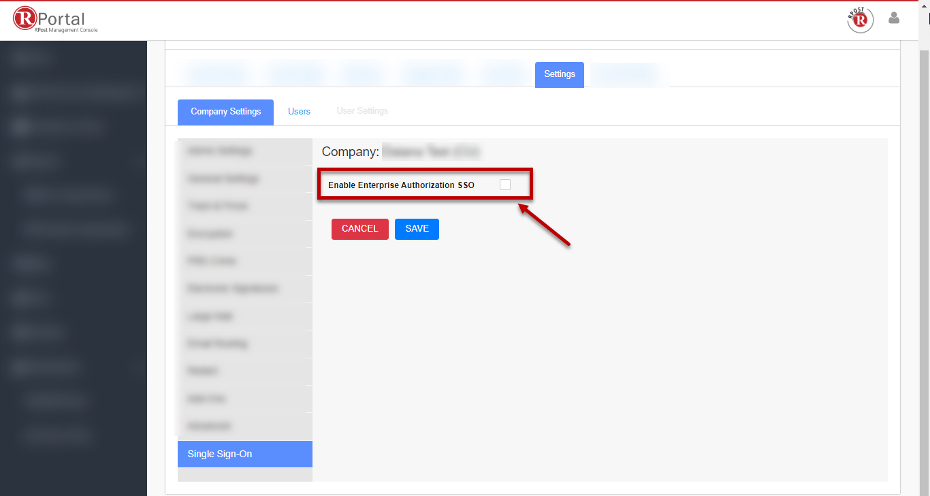Click the Enable Enterprise Authorization SSO label

click(401, 185)
